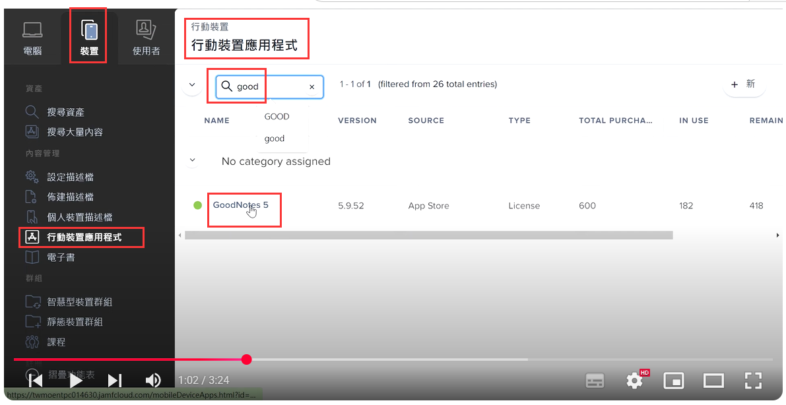Sort by the IN USE column header
The width and height of the screenshot is (786, 405).
coord(694,120)
